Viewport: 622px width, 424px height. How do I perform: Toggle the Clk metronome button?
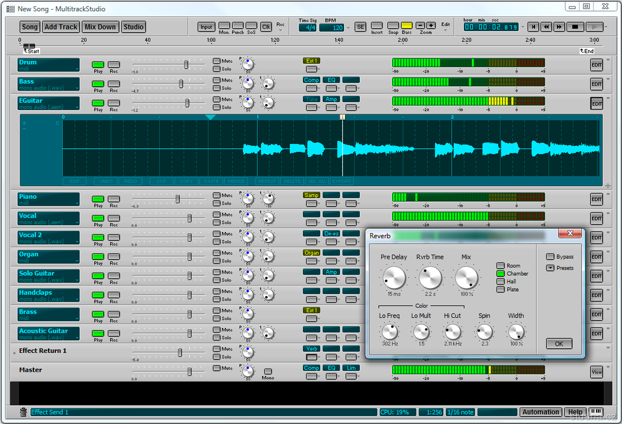(x=266, y=27)
